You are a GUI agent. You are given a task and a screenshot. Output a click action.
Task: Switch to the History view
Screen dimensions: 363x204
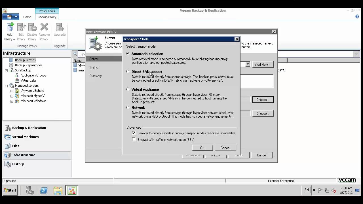(x=37, y=164)
